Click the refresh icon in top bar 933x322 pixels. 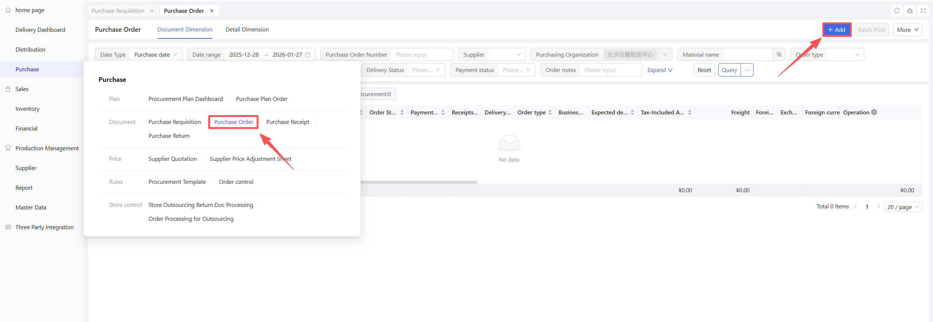click(x=896, y=11)
